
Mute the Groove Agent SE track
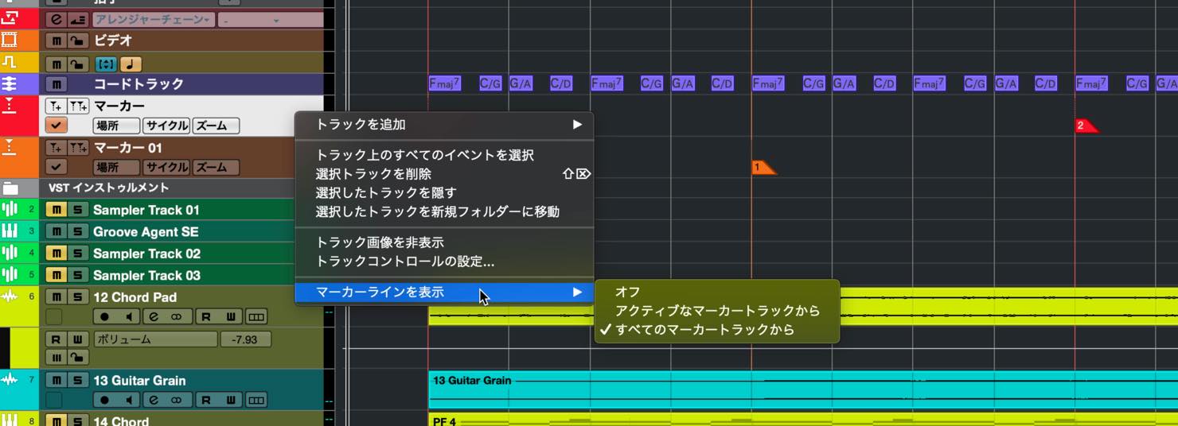56,231
